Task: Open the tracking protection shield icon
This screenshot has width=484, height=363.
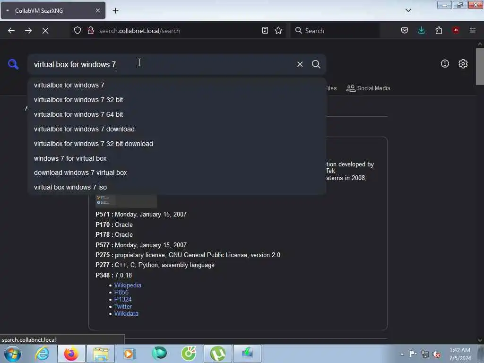Action: coord(78,30)
